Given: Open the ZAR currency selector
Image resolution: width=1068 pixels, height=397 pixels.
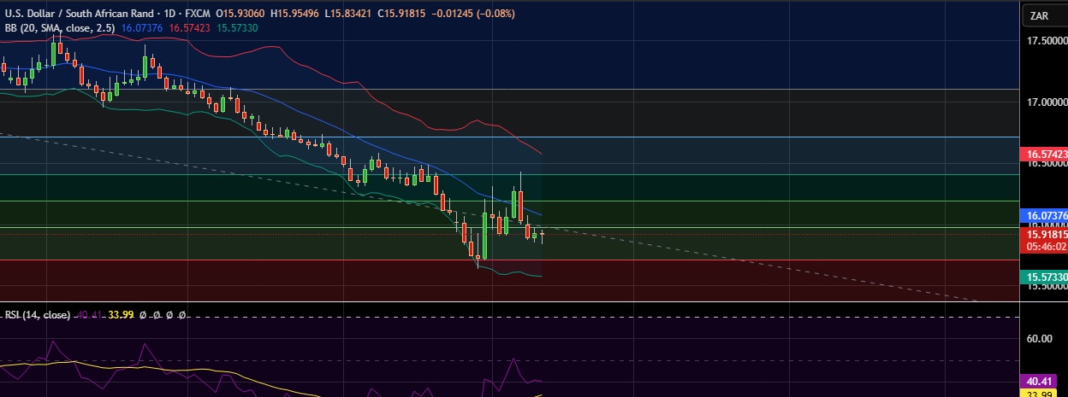Looking at the screenshot, I should click(1043, 16).
